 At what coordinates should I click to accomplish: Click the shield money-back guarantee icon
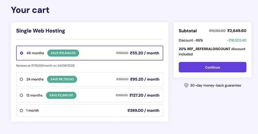[x=186, y=85]
